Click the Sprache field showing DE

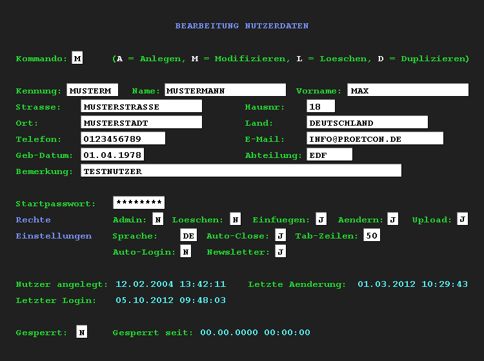pyautogui.click(x=188, y=236)
